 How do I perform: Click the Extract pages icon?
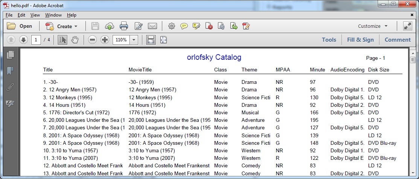(x=234, y=26)
